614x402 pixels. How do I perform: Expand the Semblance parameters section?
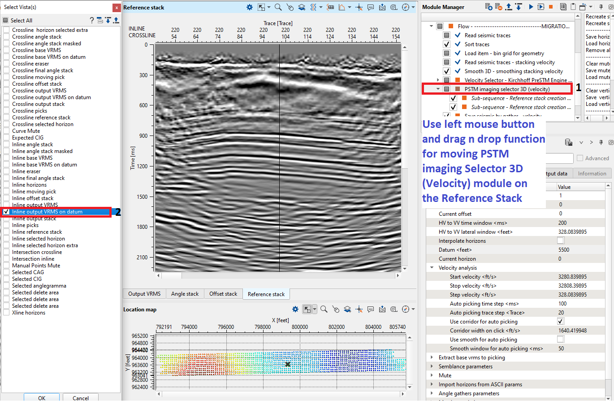(x=432, y=367)
